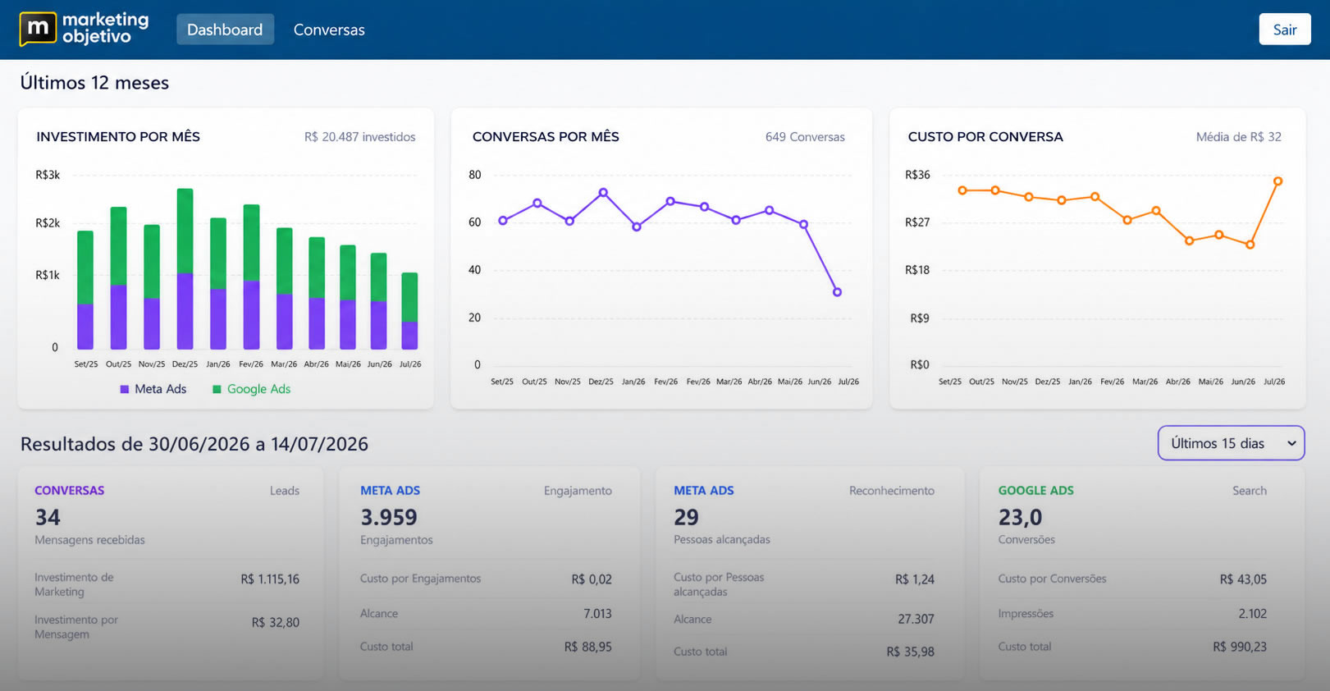This screenshot has height=691, width=1330.
Task: Click the '29' people reached count
Action: click(686, 517)
